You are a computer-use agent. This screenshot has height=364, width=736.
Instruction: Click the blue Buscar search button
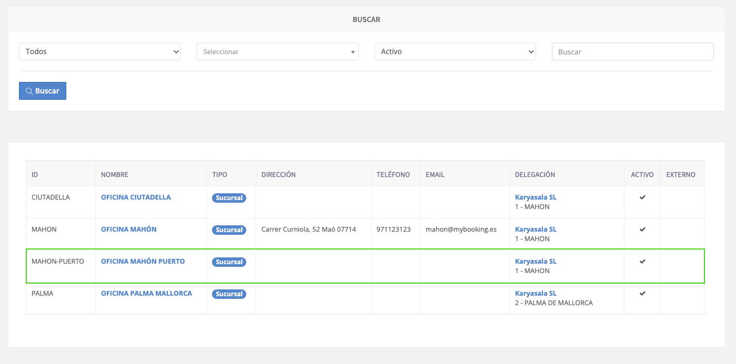click(x=43, y=91)
